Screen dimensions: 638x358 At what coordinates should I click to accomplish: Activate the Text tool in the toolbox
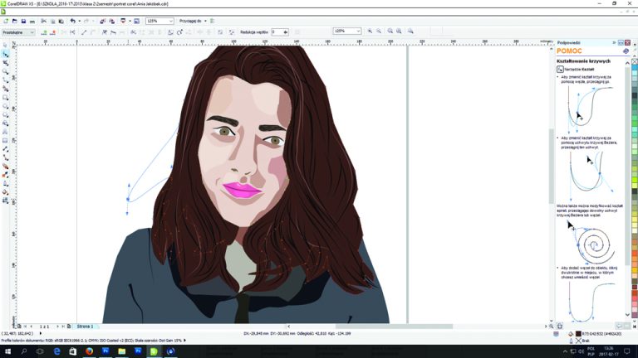click(x=6, y=132)
